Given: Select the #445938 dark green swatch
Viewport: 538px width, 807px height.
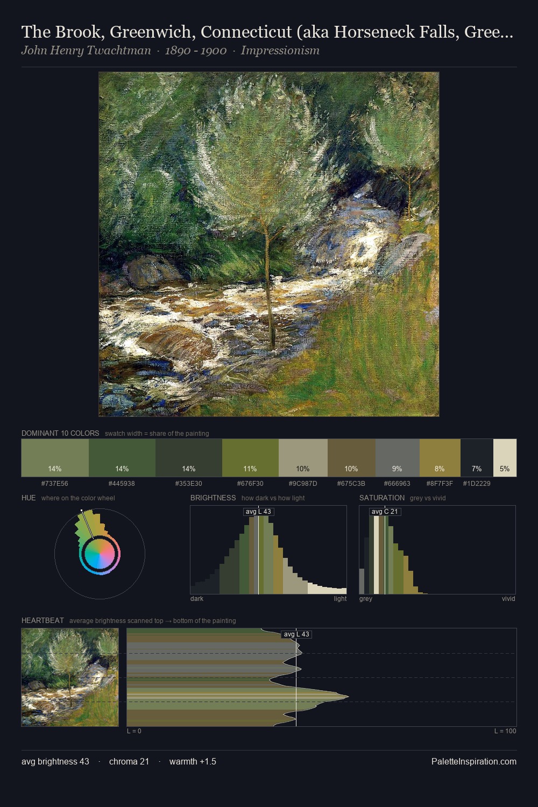Looking at the screenshot, I should 122,458.
